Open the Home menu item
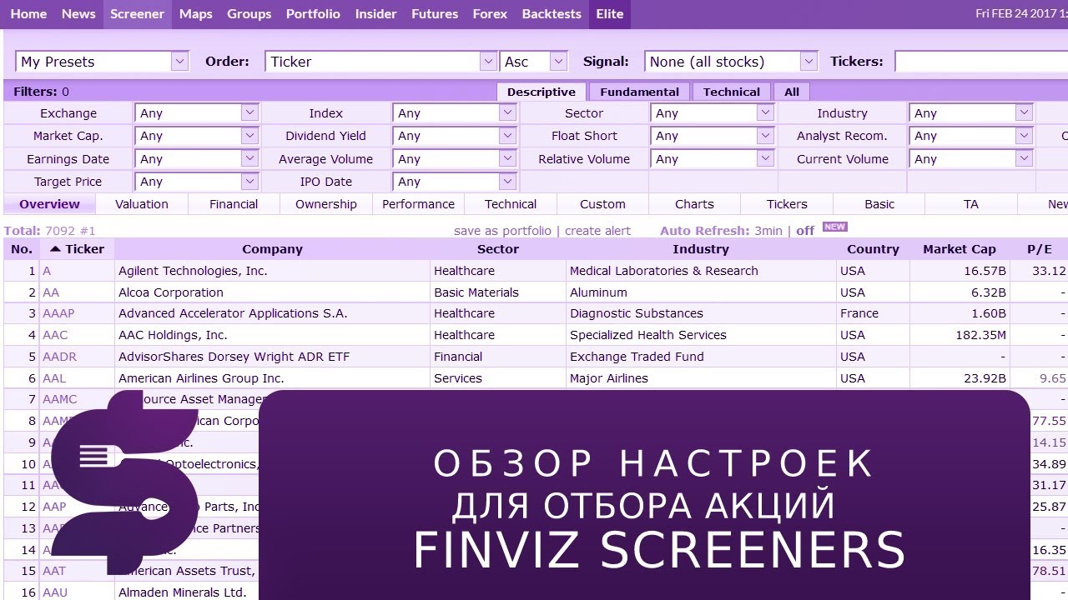This screenshot has height=600, width=1068. [28, 14]
